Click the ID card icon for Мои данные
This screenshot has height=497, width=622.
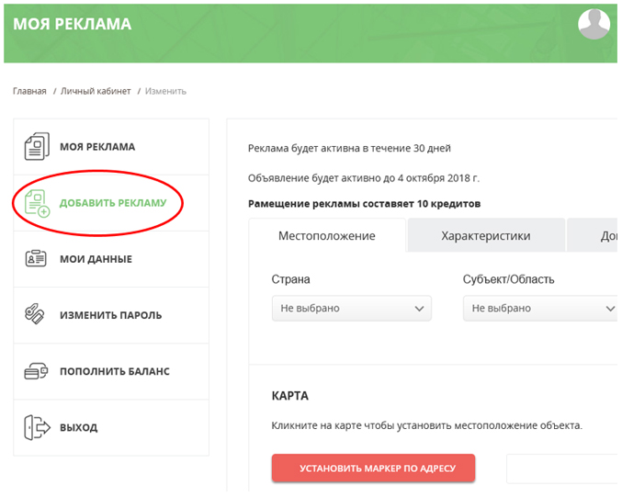36,259
